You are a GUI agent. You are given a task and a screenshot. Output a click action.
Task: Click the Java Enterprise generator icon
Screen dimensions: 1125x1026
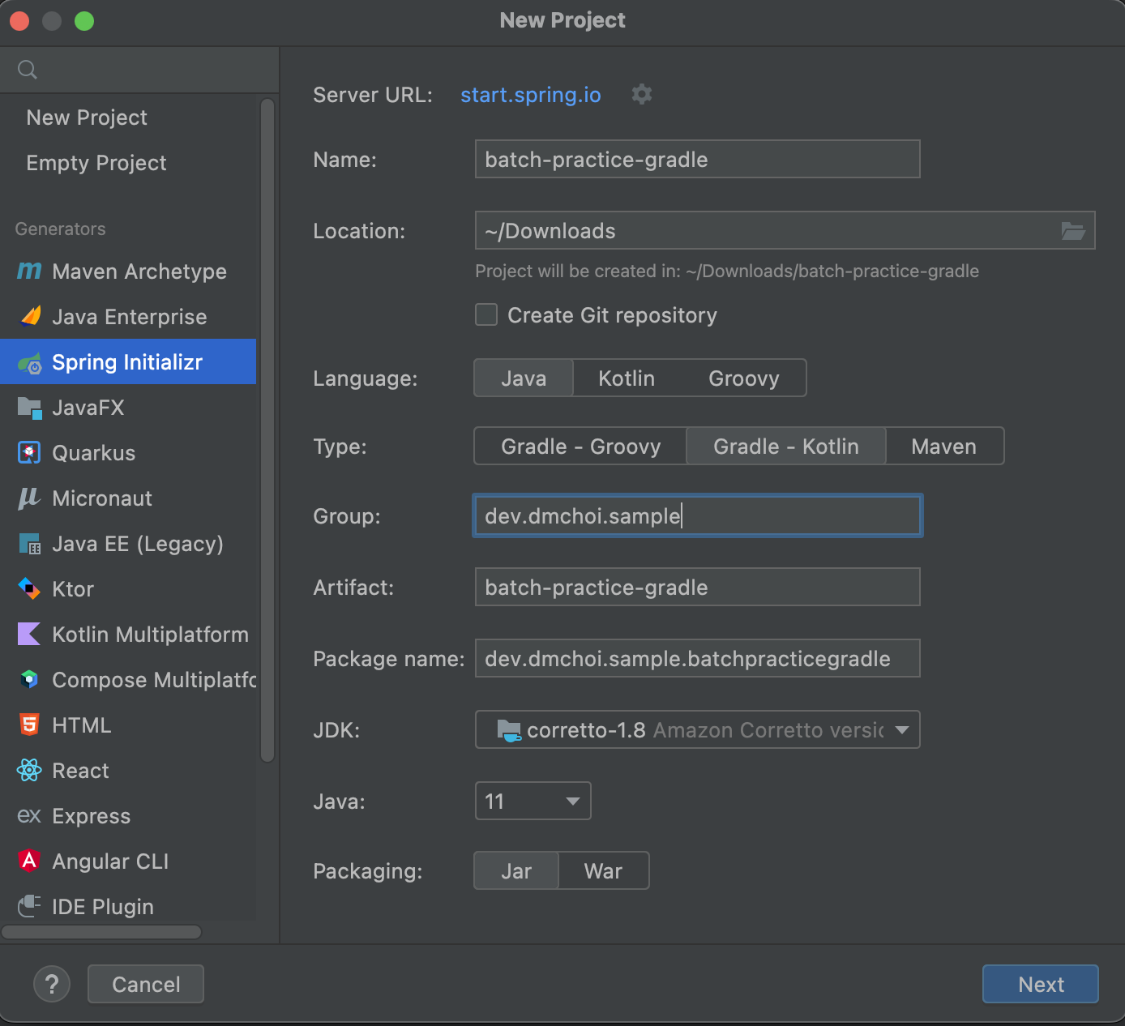click(x=29, y=317)
